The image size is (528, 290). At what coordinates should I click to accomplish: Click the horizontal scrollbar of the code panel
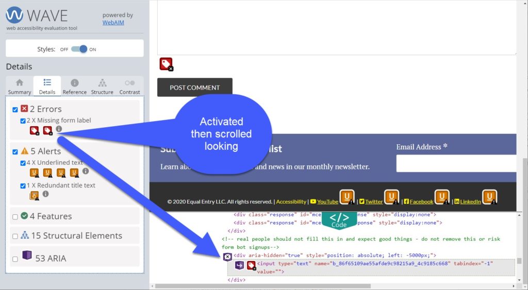coord(263,286)
